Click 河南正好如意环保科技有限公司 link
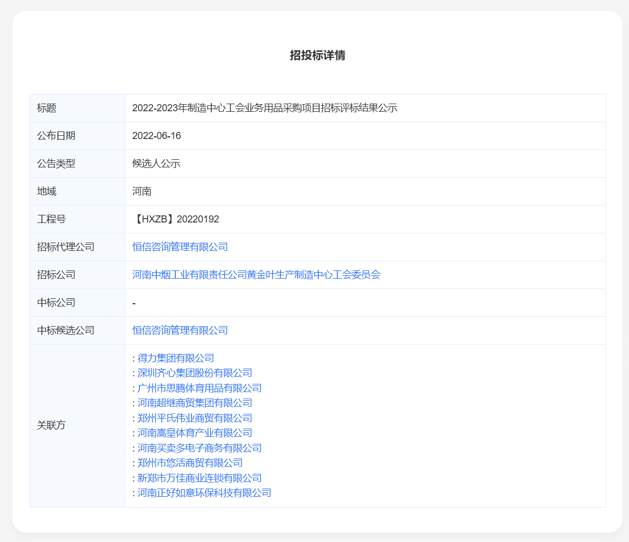This screenshot has height=542, width=629. 204,493
